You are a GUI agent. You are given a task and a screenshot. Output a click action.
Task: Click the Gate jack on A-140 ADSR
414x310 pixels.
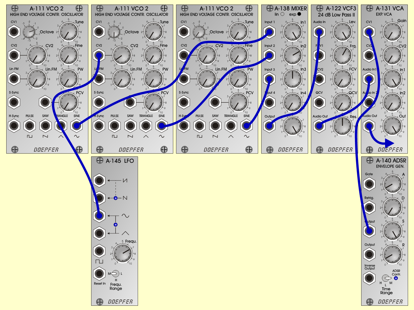pos(369,184)
